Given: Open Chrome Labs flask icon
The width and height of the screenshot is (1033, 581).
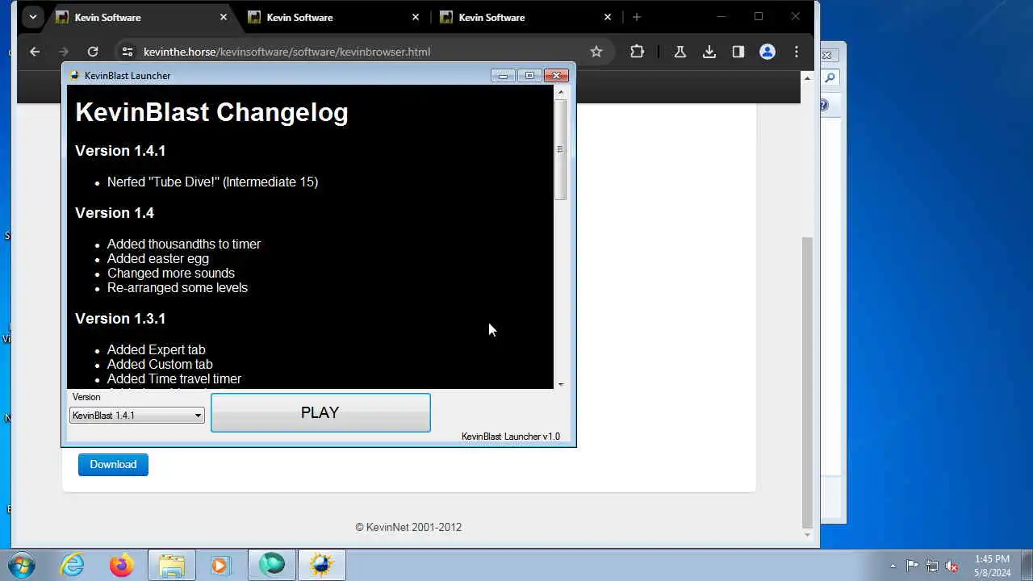Looking at the screenshot, I should tap(680, 52).
